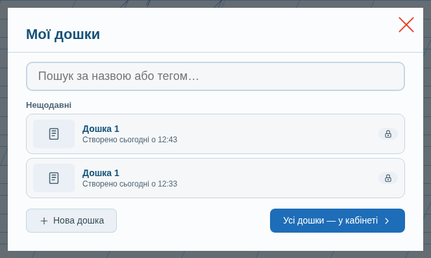Click document thumbnail of board created 12:33
This screenshot has width=431, height=258.
click(x=54, y=178)
